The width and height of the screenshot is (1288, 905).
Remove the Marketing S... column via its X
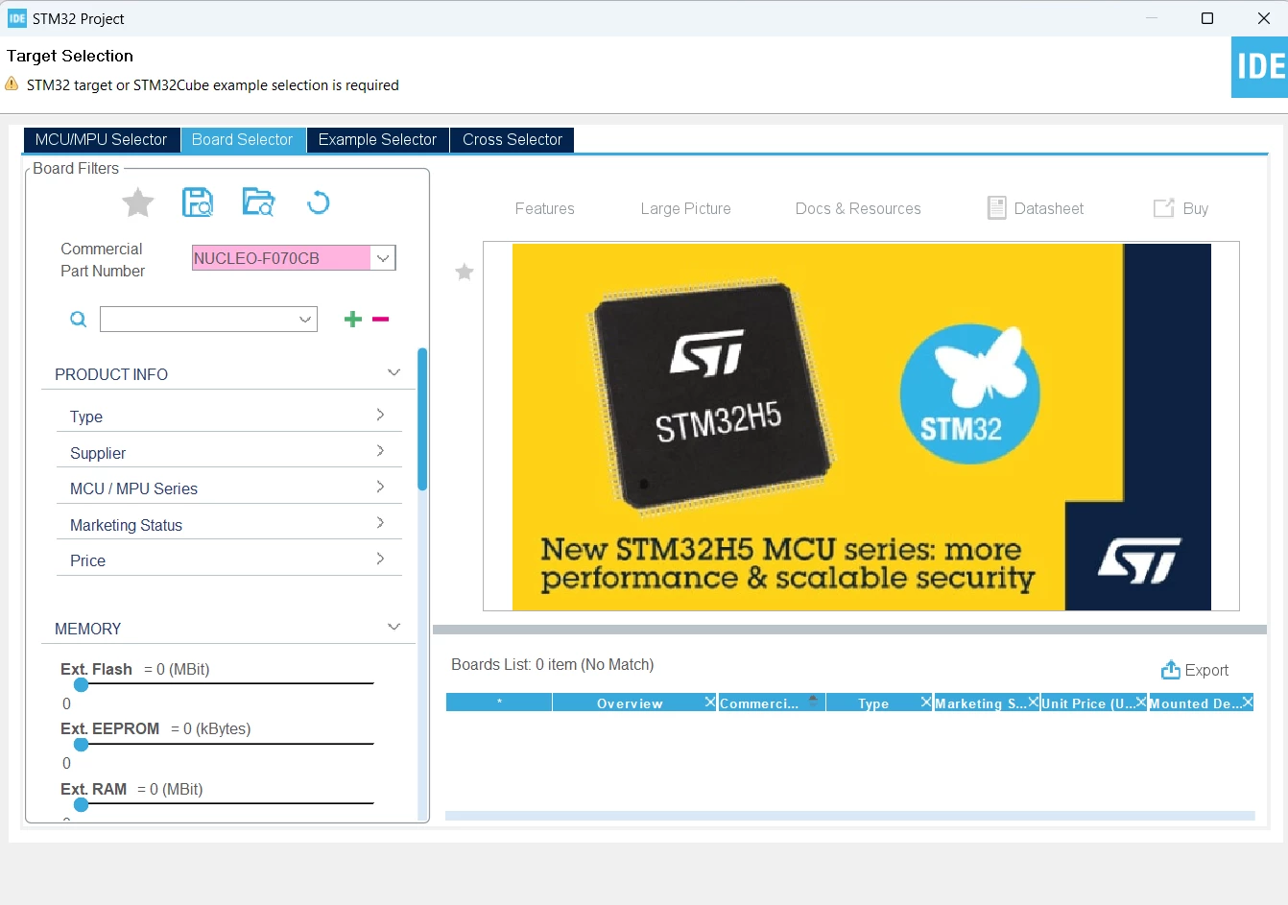(x=1034, y=703)
